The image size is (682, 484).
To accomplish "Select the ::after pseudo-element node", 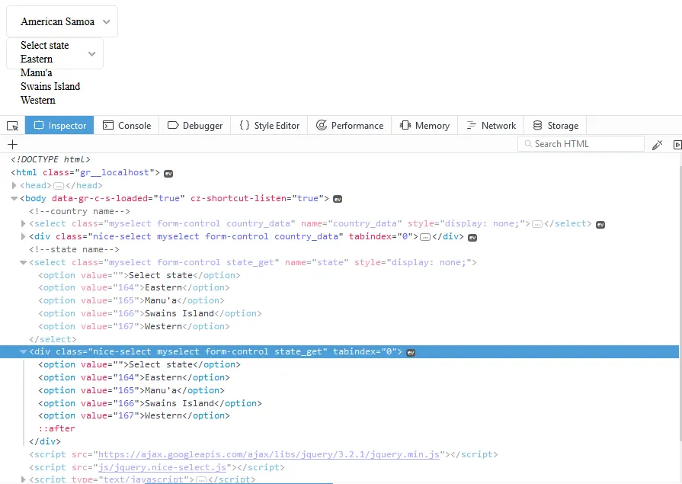I will (x=56, y=428).
